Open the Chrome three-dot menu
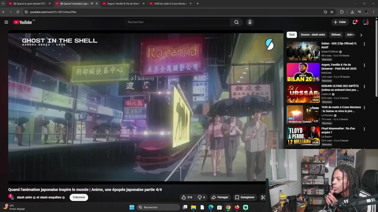 374,12
